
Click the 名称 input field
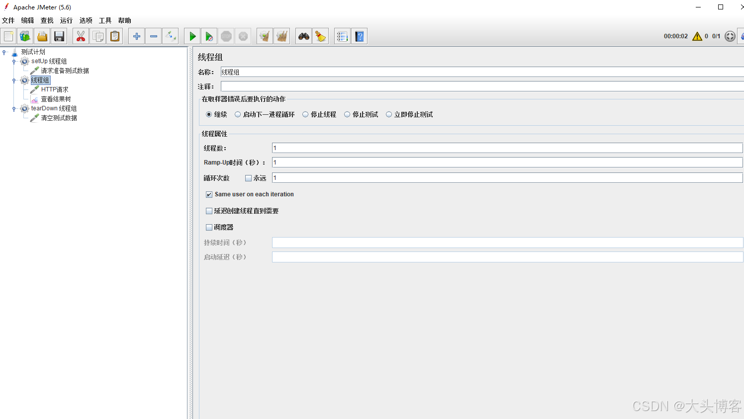click(x=482, y=72)
